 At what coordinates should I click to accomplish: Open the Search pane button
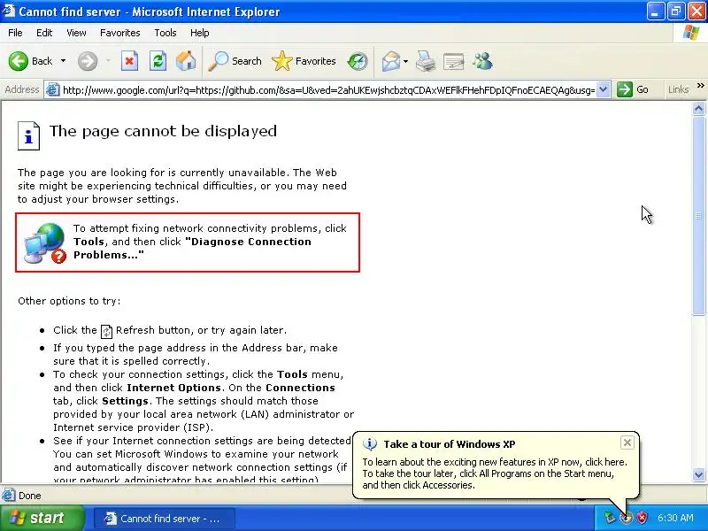click(235, 61)
